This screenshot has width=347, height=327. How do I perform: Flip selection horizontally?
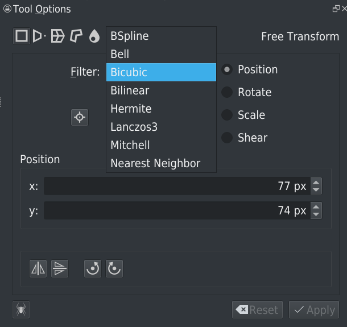[38, 268]
